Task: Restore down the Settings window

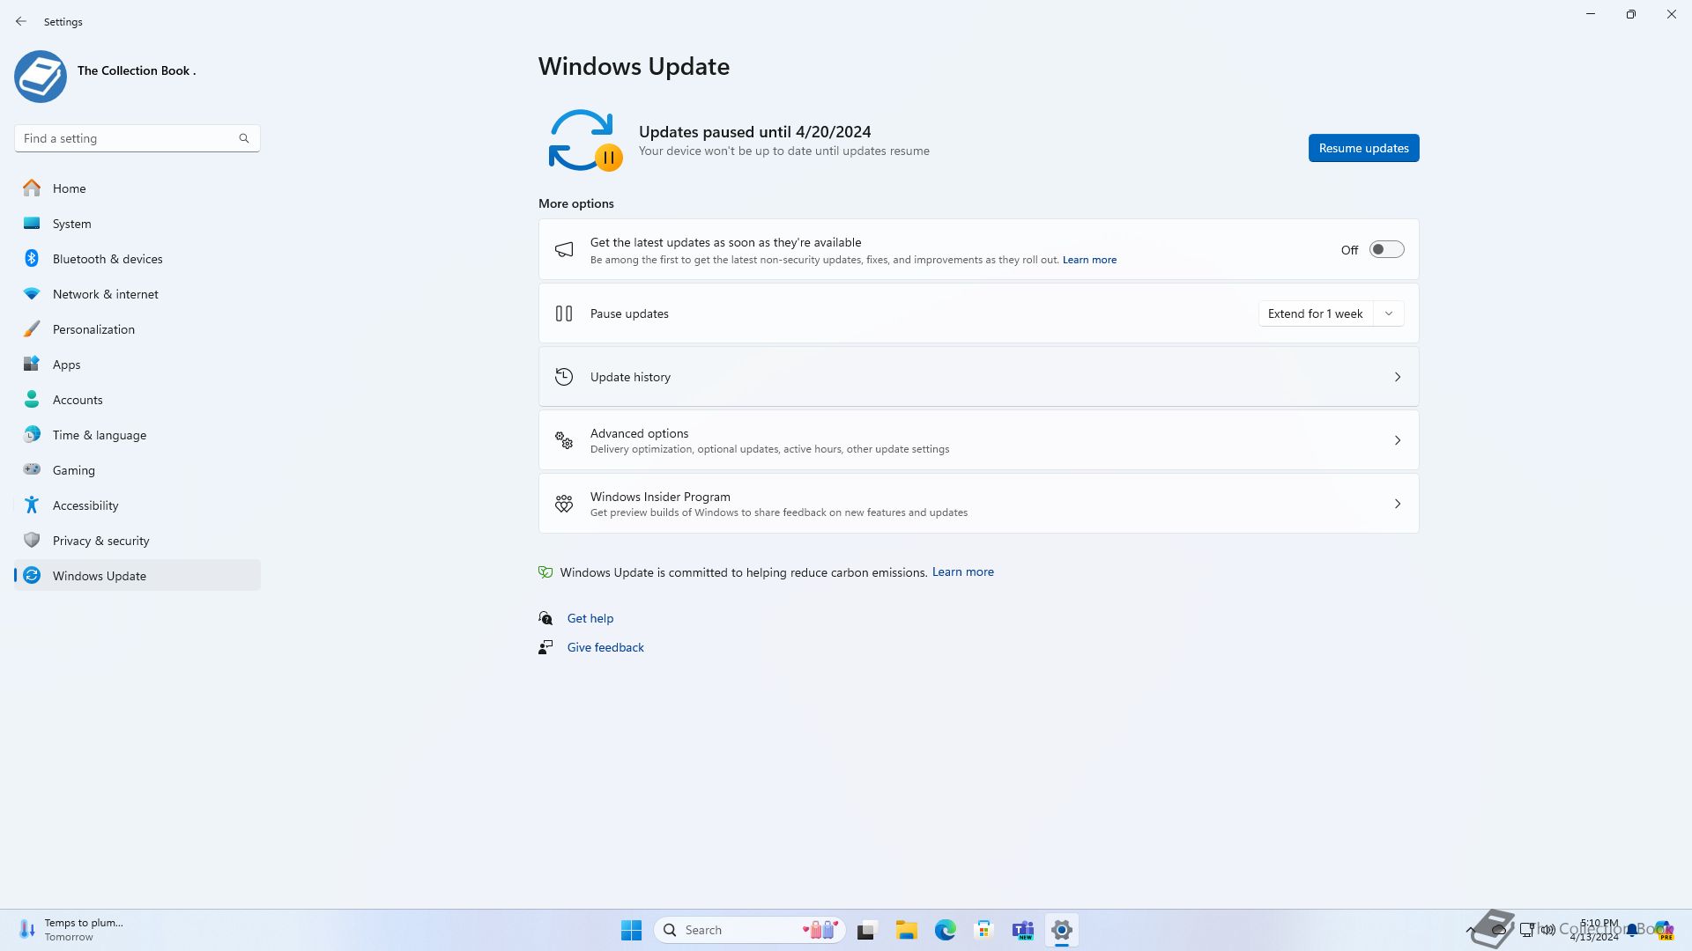Action: [x=1631, y=14]
